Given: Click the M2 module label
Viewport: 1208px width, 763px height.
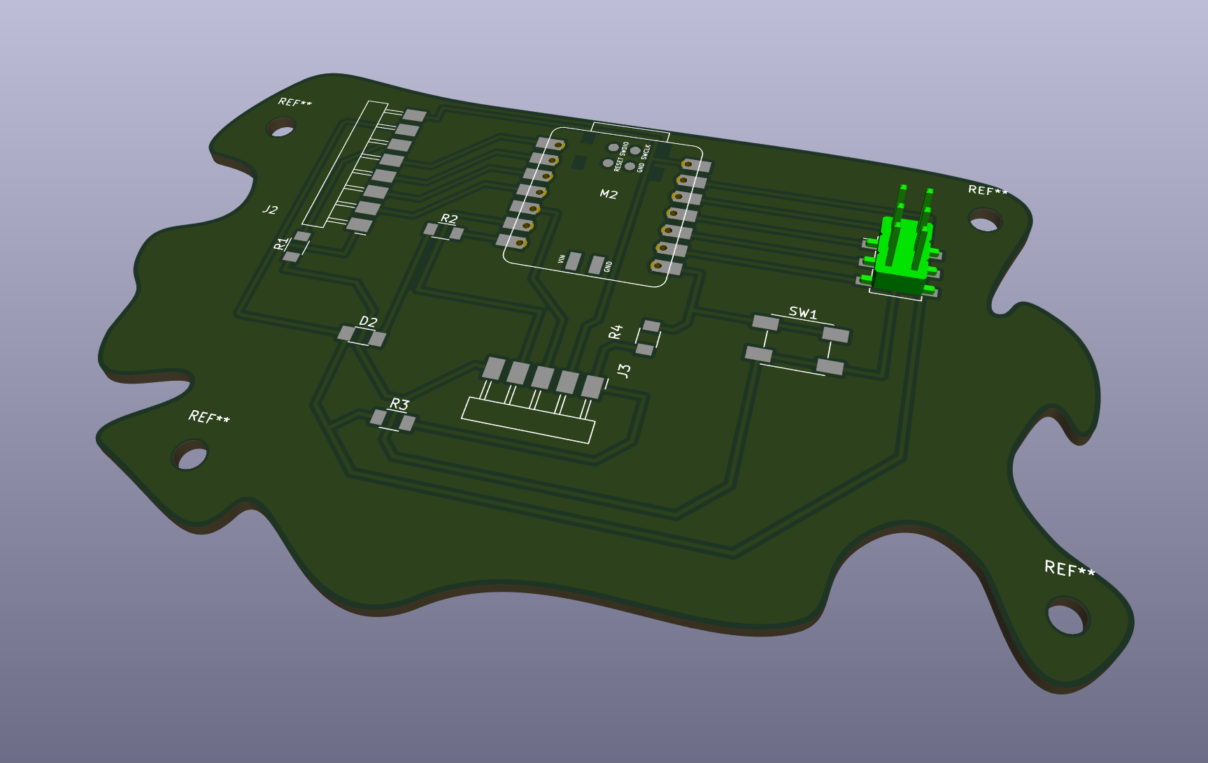Looking at the screenshot, I should (x=609, y=194).
